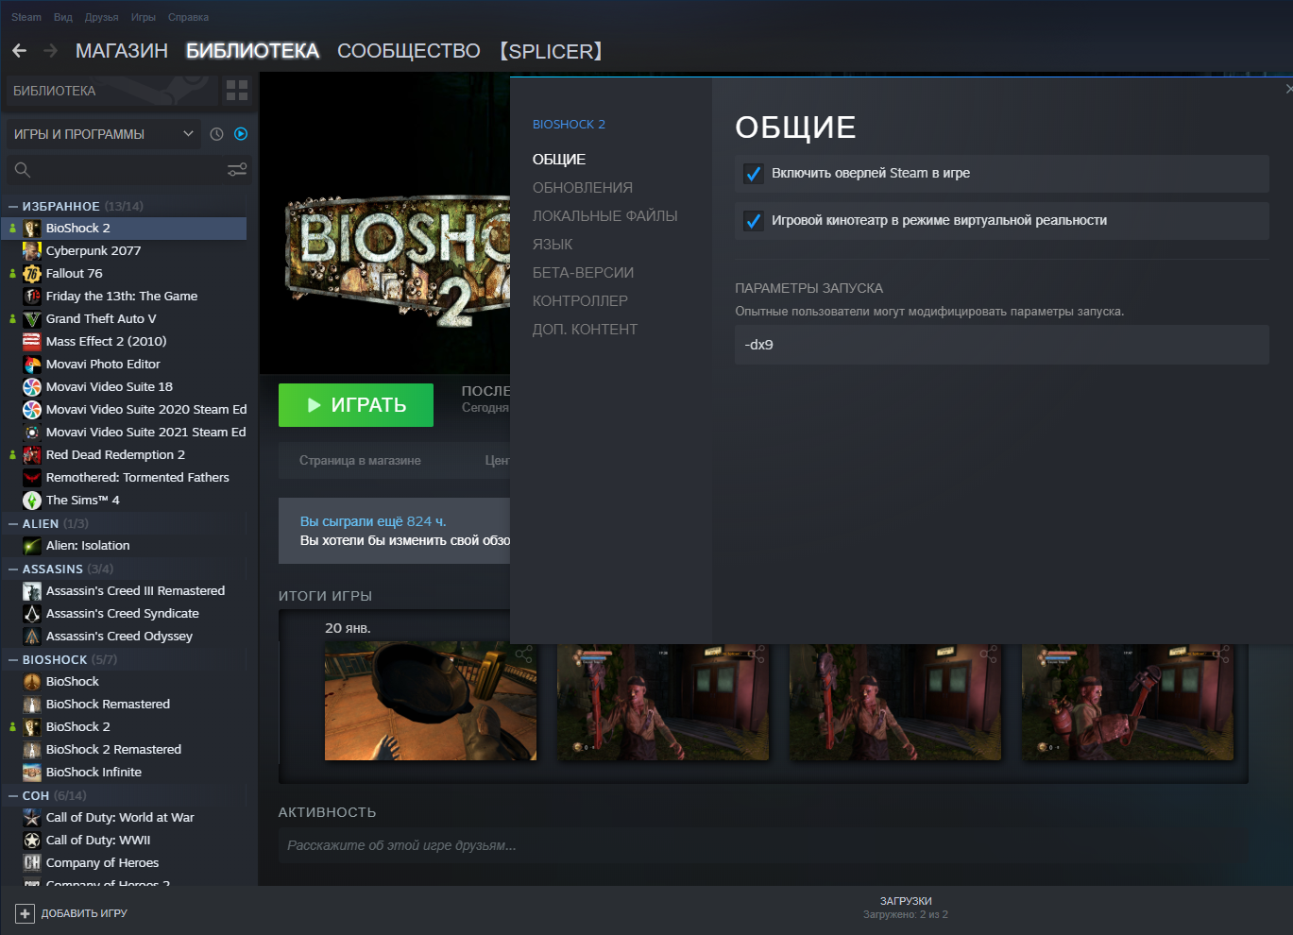Click the Alien: Isolation game icon

(x=32, y=546)
